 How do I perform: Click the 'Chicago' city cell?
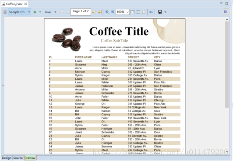[159, 100]
